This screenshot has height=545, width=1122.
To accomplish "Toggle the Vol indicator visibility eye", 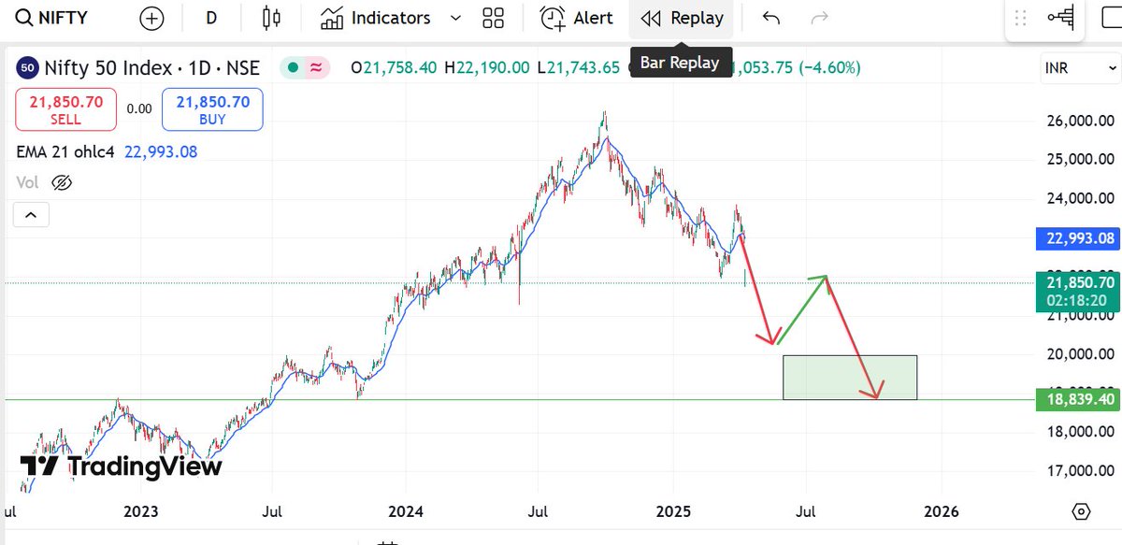I will pyautogui.click(x=62, y=182).
